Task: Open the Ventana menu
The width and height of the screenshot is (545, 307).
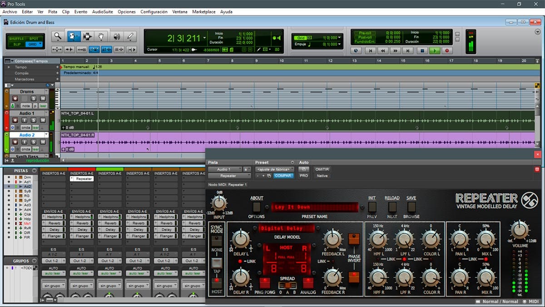Action: [180, 12]
